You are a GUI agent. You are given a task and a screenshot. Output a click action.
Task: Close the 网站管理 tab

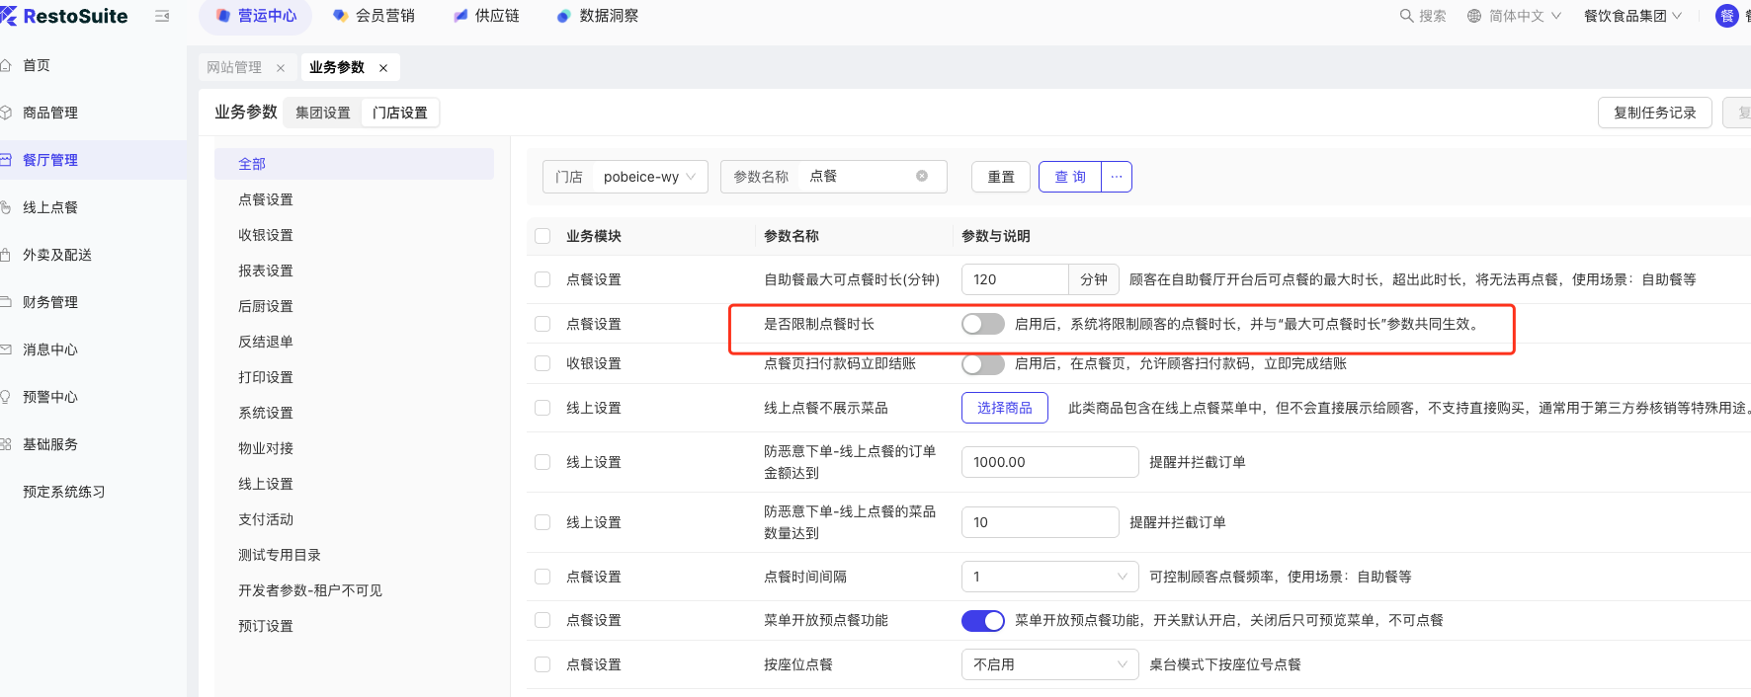[281, 68]
